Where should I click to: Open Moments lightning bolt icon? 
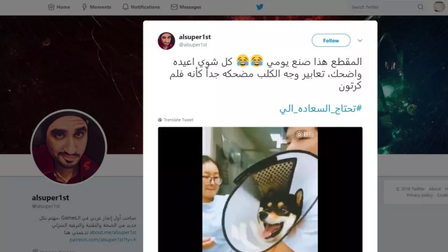point(85,7)
